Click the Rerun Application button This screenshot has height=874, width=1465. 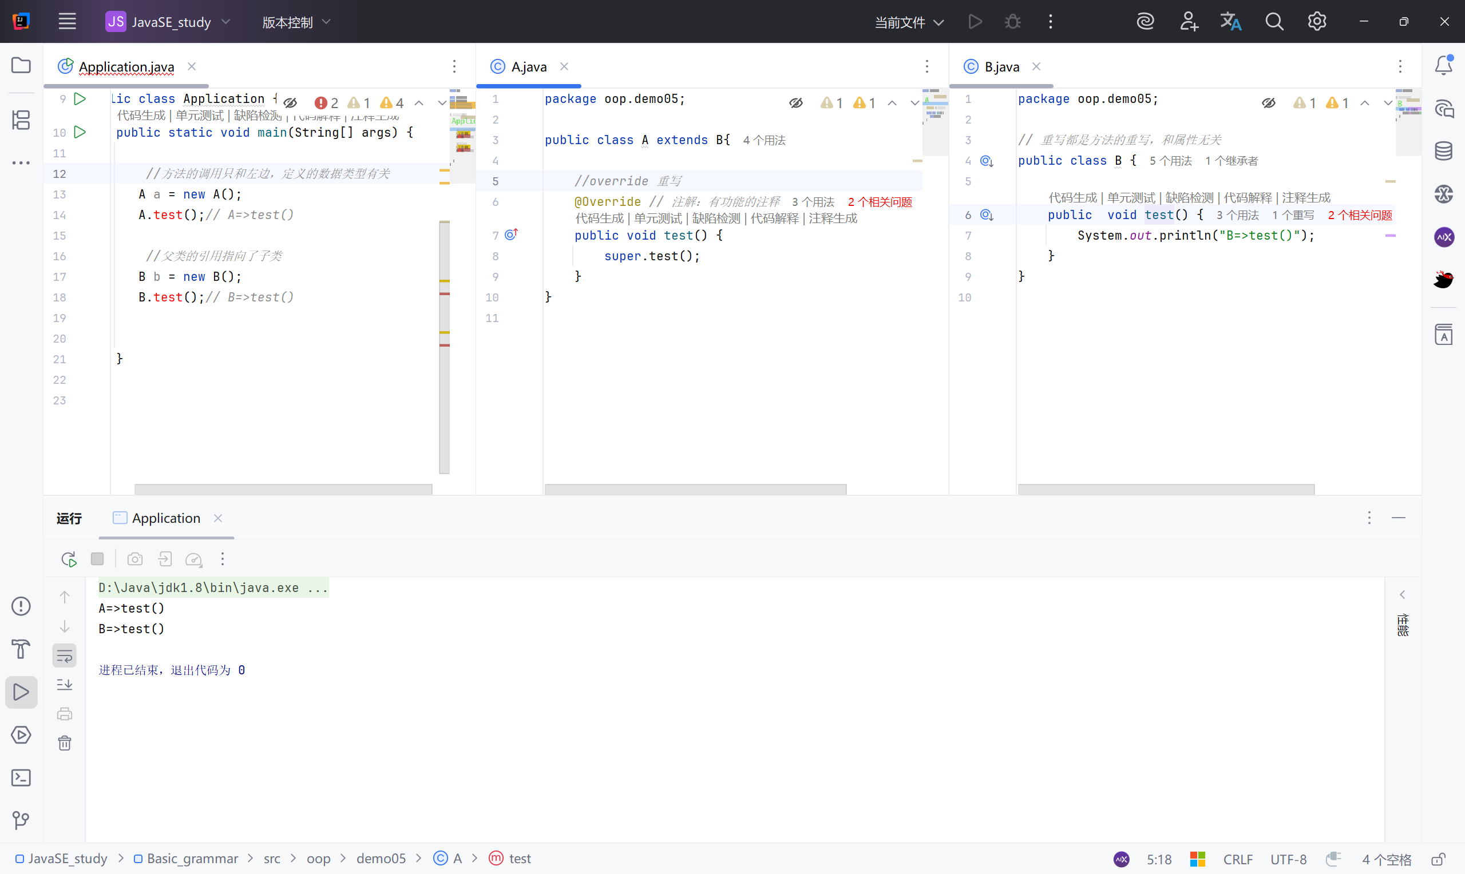click(69, 559)
